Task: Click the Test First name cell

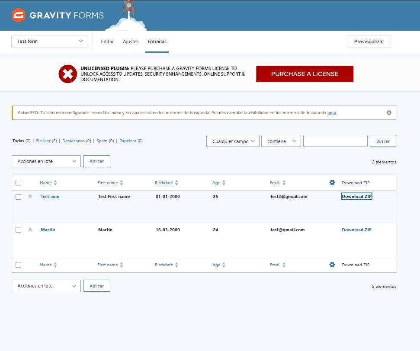Action: 114,197
